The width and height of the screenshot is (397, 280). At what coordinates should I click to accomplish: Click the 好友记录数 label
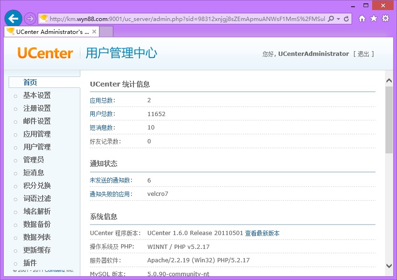[x=104, y=141]
